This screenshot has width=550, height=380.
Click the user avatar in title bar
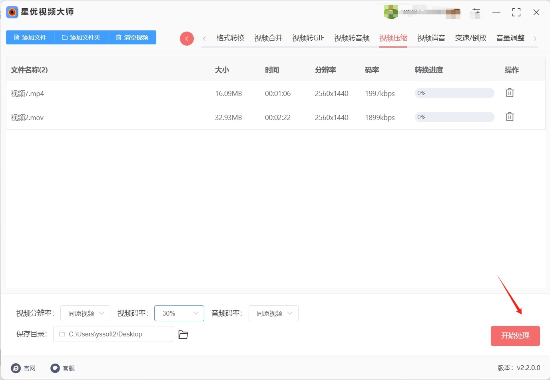(391, 12)
